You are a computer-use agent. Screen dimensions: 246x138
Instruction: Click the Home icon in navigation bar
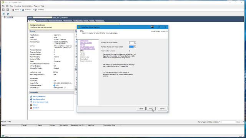(13, 10)
